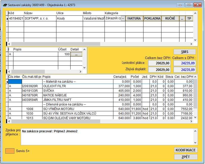Click the total 7552,00 cell
This screenshot has width=205, height=164.
(x=184, y=109)
